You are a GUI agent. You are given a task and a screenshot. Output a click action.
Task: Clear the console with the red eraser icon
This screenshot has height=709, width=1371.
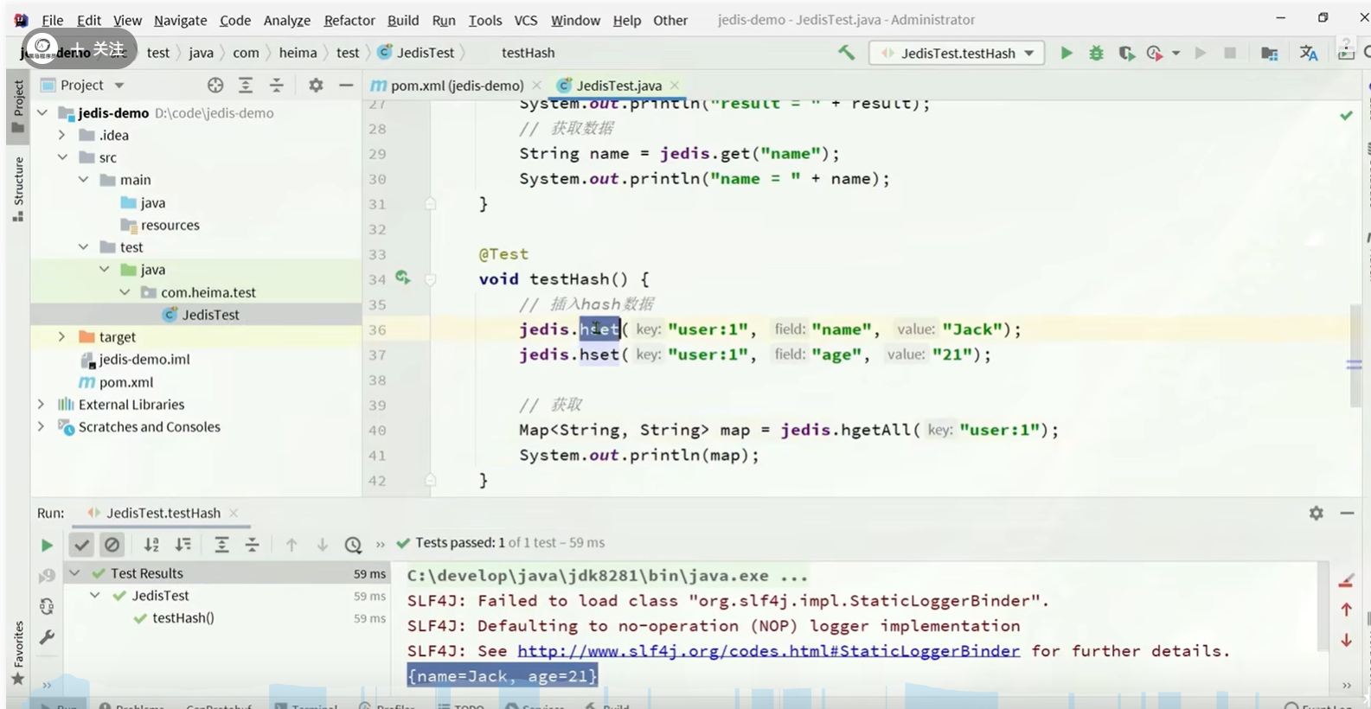(1346, 580)
